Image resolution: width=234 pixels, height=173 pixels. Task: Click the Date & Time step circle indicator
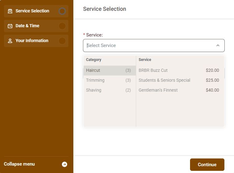point(62,26)
